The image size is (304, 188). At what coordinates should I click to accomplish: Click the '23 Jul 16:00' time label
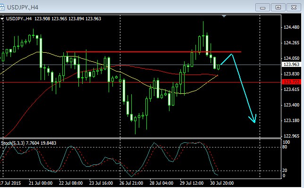101,183
